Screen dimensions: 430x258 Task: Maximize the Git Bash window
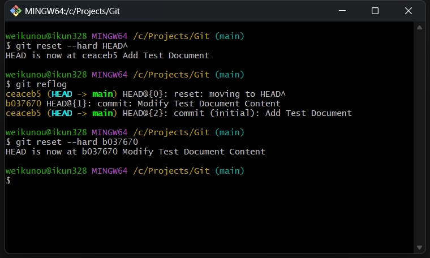(375, 11)
